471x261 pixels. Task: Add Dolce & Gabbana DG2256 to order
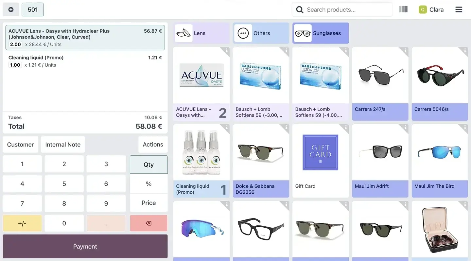pos(261,160)
